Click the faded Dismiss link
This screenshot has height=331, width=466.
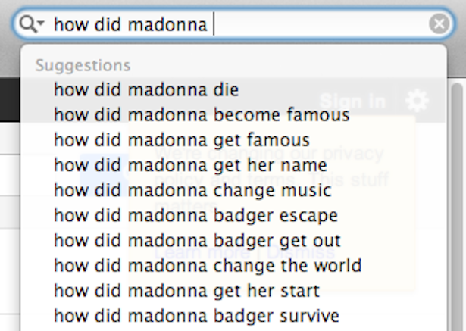tap(301, 252)
